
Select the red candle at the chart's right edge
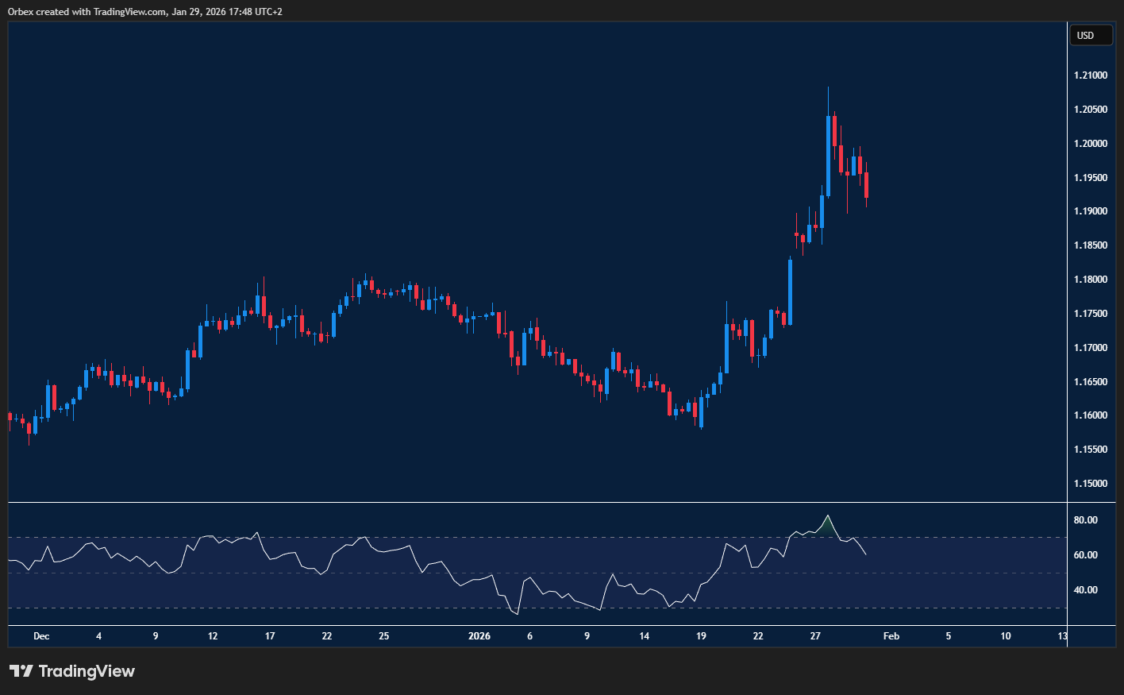pyautogui.click(x=865, y=187)
